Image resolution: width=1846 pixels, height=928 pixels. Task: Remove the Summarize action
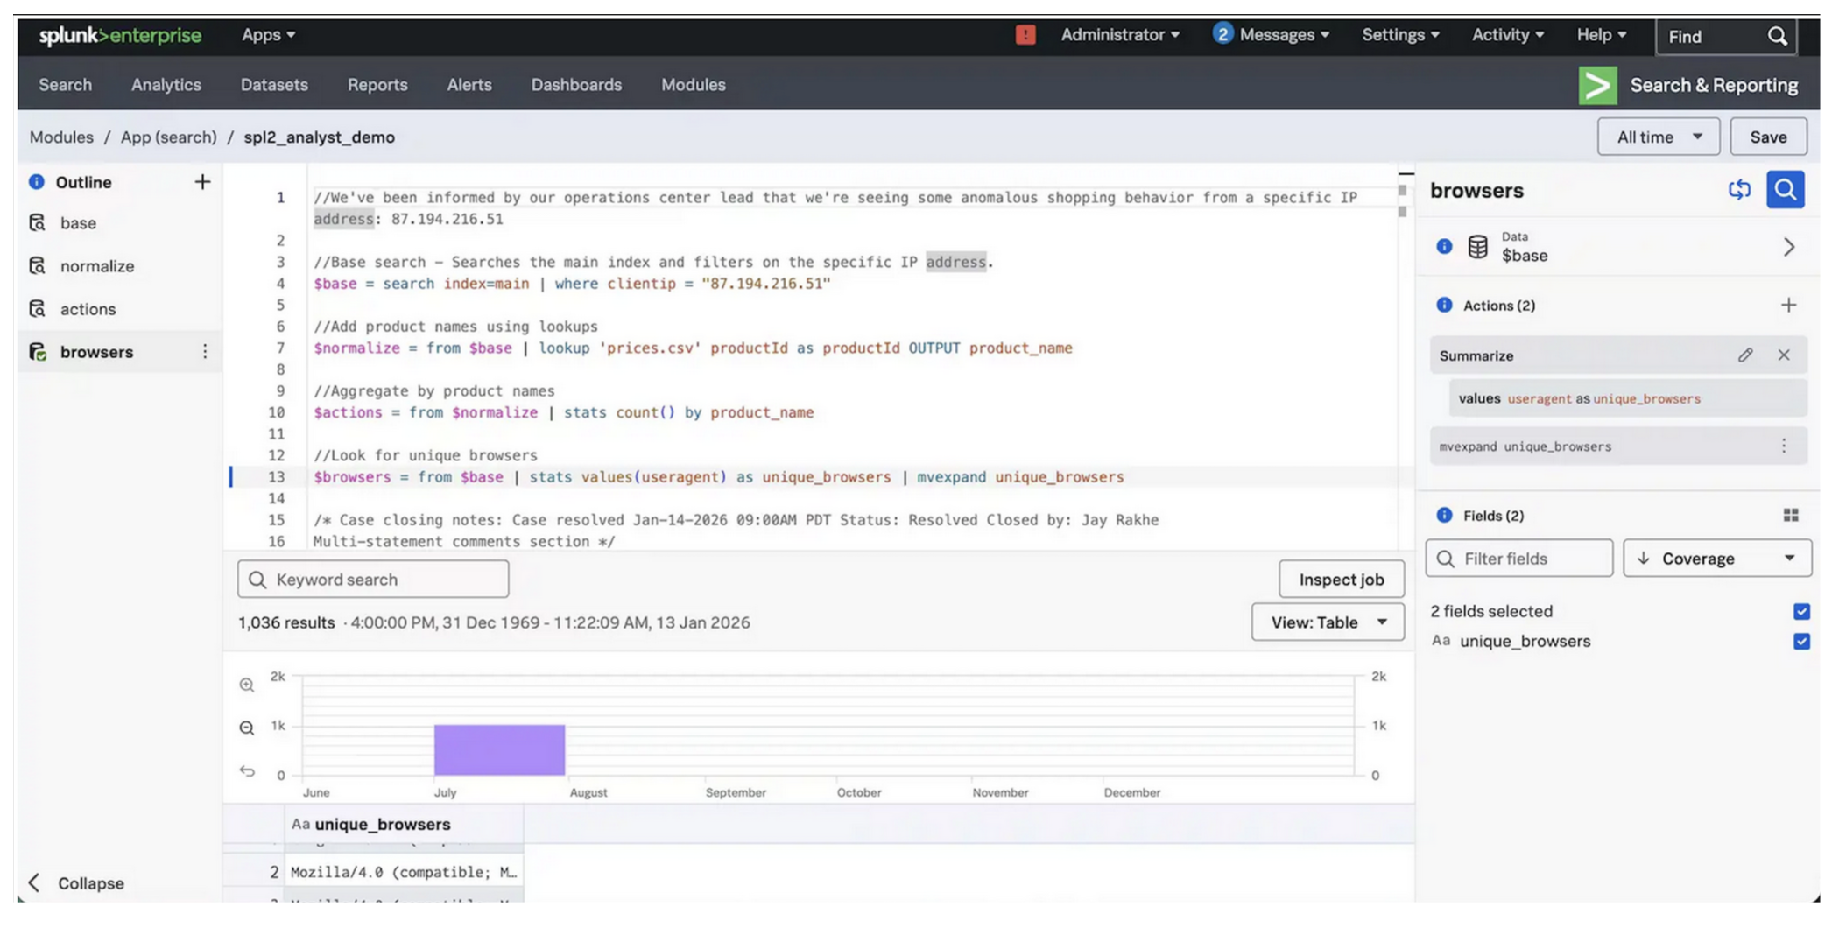coord(1784,355)
